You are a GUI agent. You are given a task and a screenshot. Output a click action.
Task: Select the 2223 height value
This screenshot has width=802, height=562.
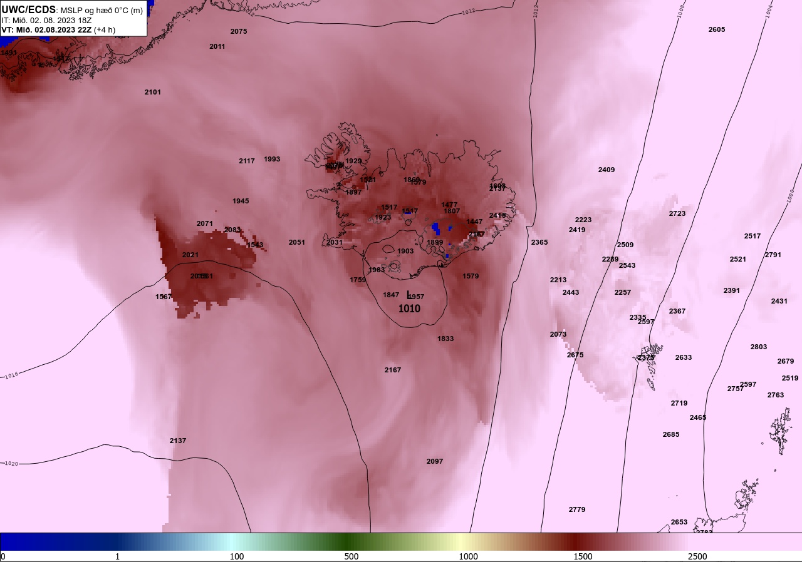point(583,220)
